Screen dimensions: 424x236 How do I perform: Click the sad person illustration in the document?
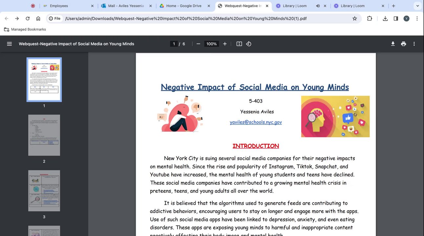coord(180,114)
